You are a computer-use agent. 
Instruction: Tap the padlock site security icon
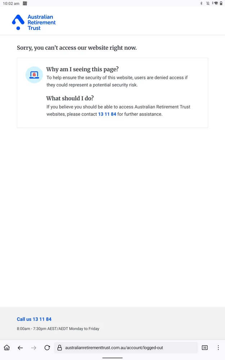coord(59,348)
